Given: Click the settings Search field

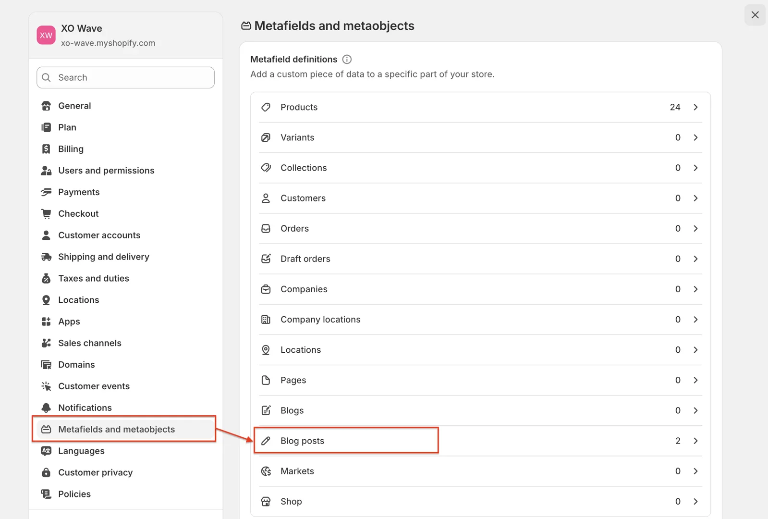Looking at the screenshot, I should coord(126,77).
